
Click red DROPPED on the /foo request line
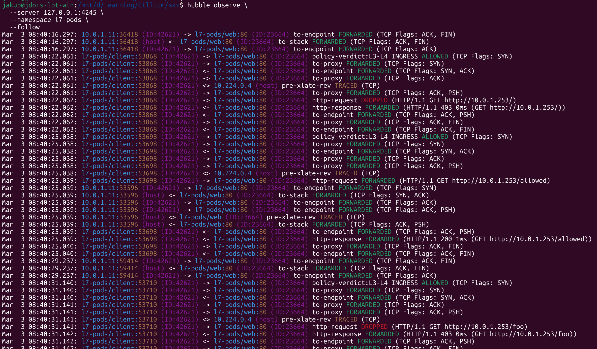click(374, 327)
